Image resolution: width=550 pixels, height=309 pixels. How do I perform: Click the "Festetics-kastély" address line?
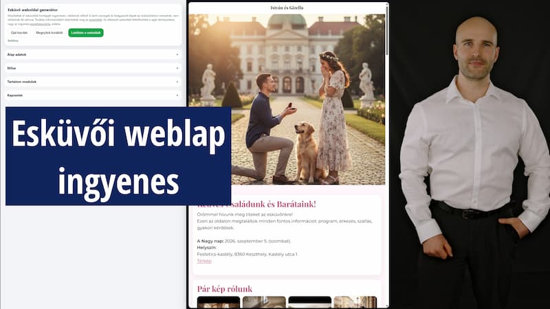click(x=247, y=254)
